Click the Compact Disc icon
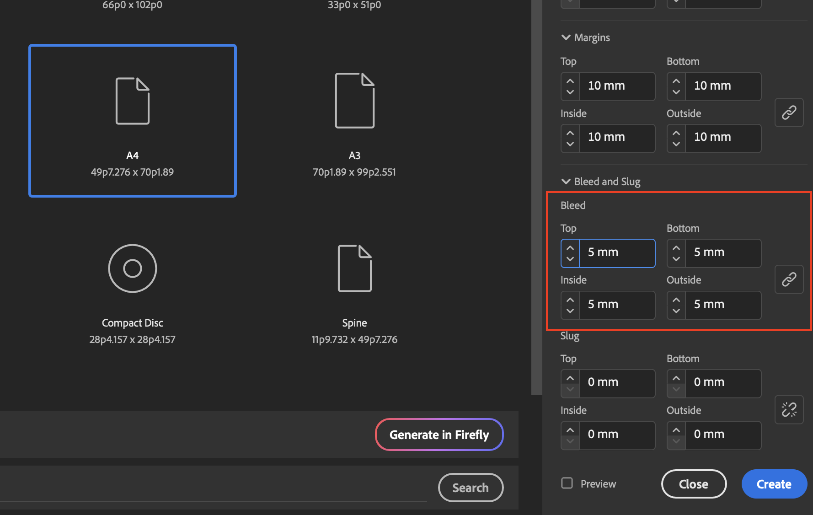This screenshot has height=515, width=813. pyautogui.click(x=133, y=268)
